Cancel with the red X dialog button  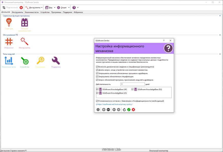click(x=133, y=110)
